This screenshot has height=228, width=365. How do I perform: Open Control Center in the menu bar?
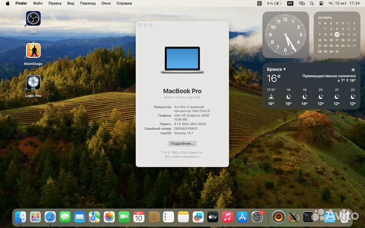coord(321,4)
